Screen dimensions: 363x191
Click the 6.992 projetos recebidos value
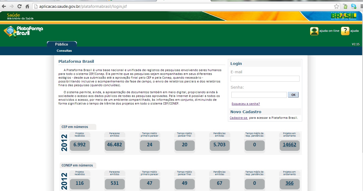[x=80, y=145]
